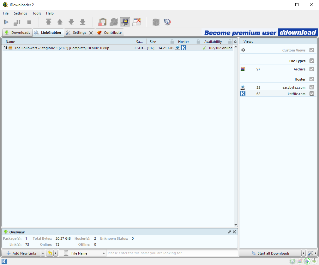Click the table scrollbar down arrow

pyautogui.click(x=236, y=225)
